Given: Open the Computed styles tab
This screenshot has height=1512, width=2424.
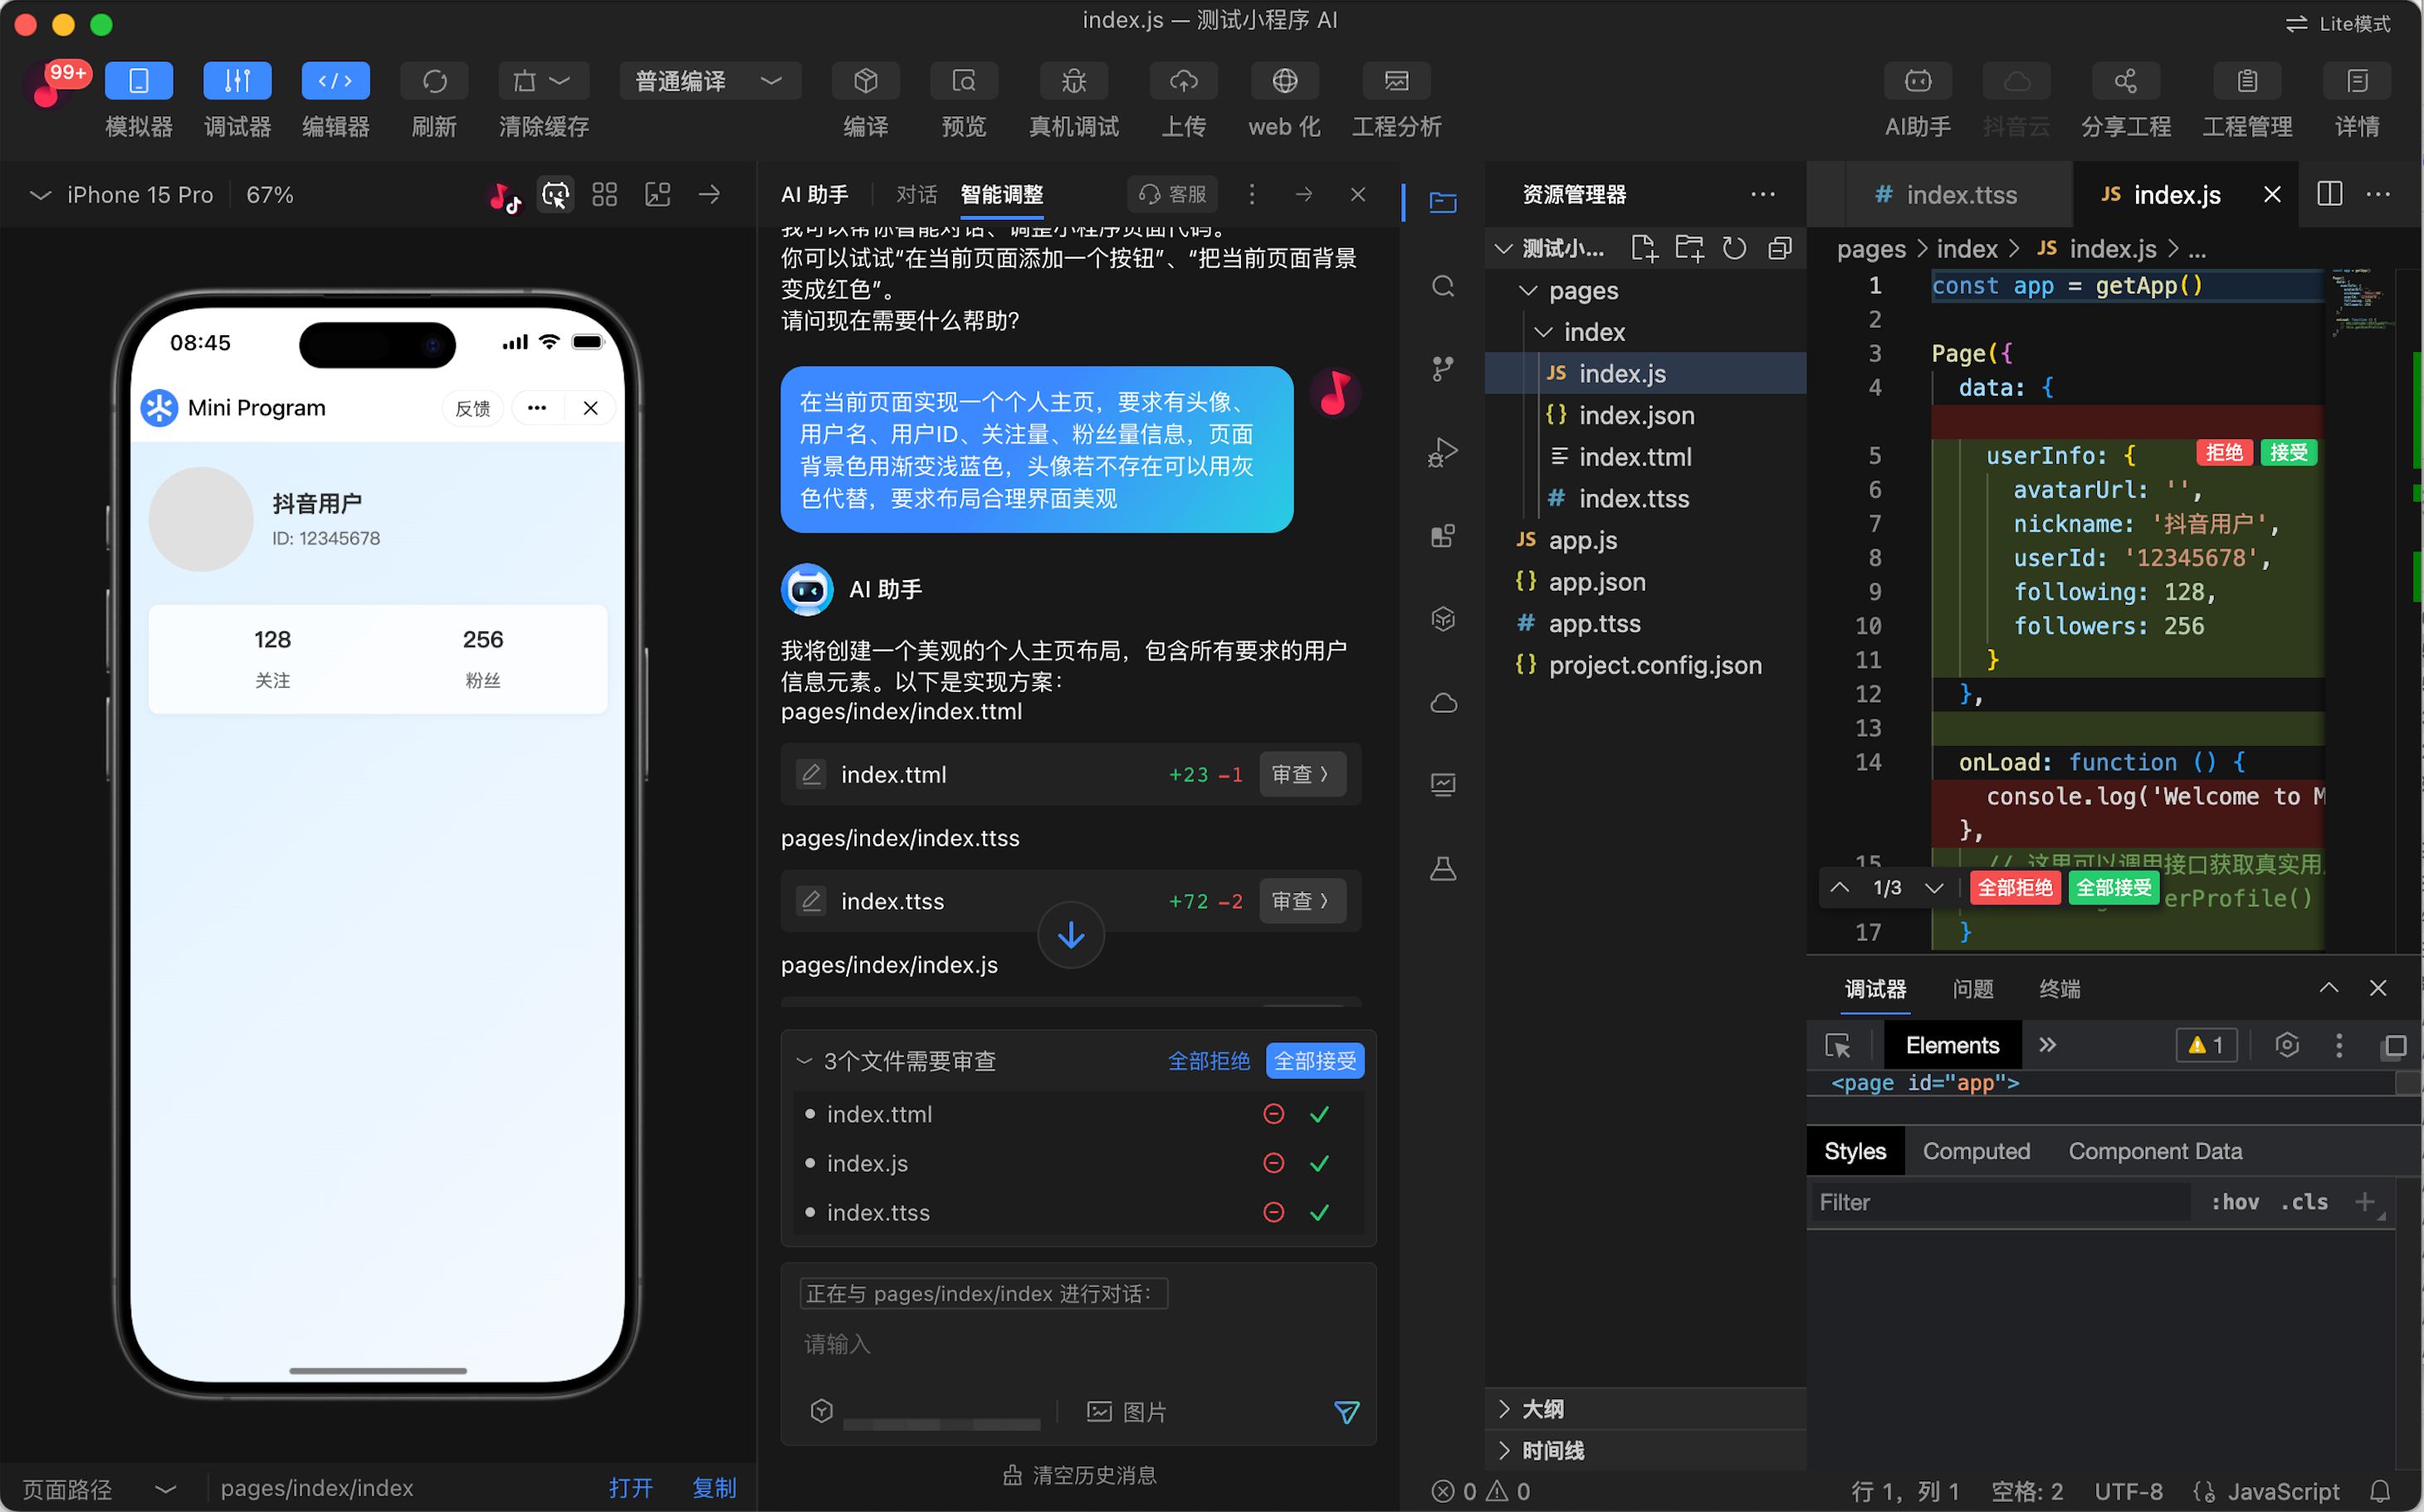Looking at the screenshot, I should pyautogui.click(x=1976, y=1151).
